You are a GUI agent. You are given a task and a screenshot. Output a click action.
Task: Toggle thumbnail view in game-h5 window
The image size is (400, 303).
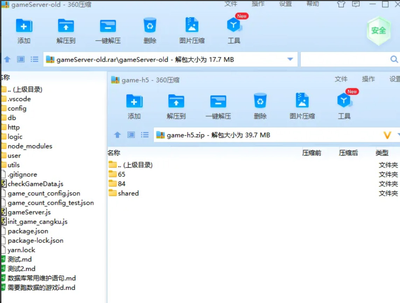pyautogui.click(x=131, y=135)
